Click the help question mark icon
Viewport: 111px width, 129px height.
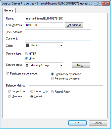pos(97,3)
